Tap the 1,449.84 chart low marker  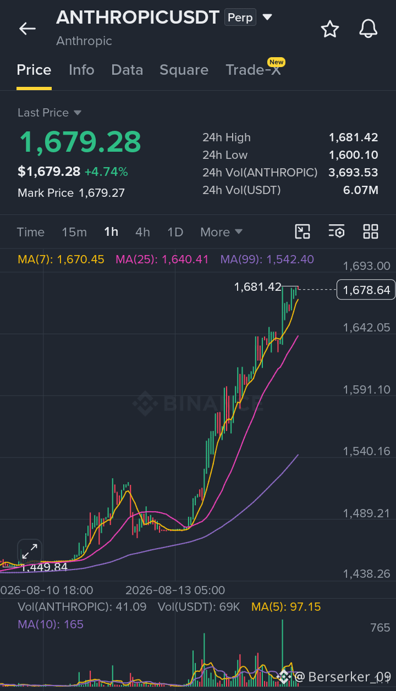[x=44, y=567]
